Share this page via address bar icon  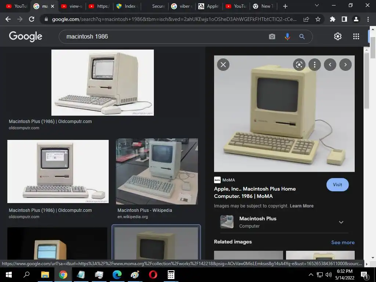[306, 19]
